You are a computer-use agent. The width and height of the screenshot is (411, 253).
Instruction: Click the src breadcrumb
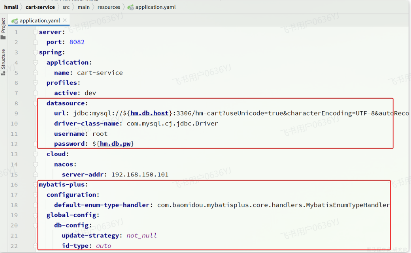point(66,7)
